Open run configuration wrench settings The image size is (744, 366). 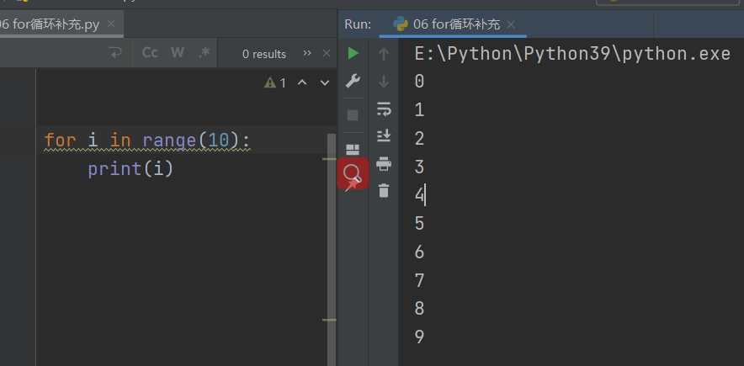[353, 82]
